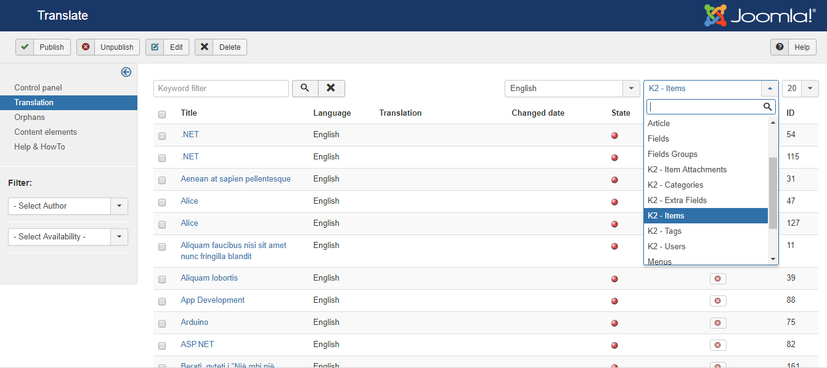Select the Aenean at sapien pellentesque row checkbox

coord(162,180)
